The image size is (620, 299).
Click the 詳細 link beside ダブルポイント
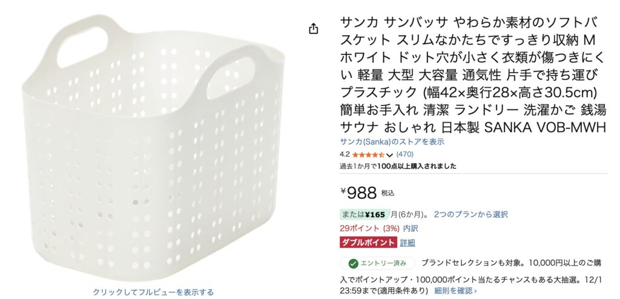pos(407,243)
